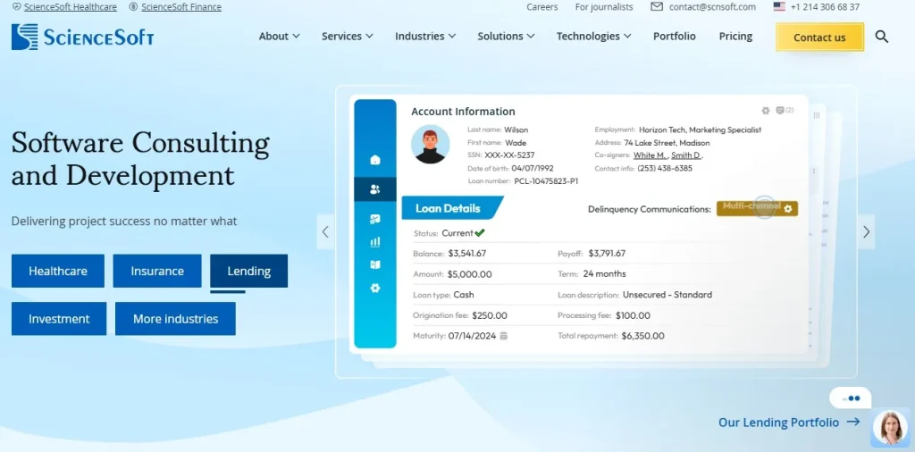The width and height of the screenshot is (915, 452).
Task: Click the envelope email icon
Action: click(x=657, y=7)
